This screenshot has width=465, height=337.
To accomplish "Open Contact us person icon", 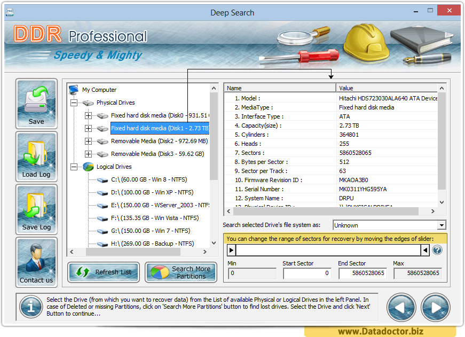I will (36, 262).
